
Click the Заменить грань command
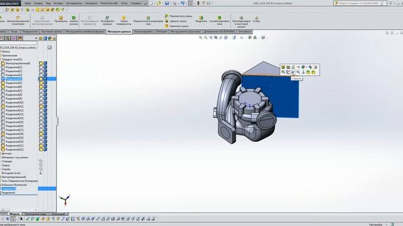176,26
